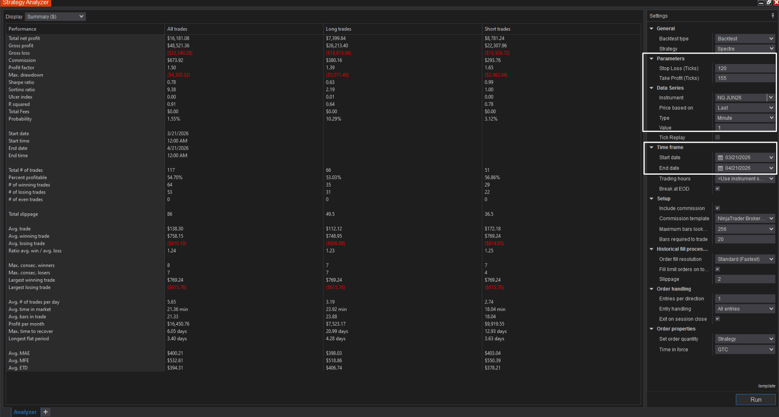Edit the Take Profit (Ticks) field

point(745,78)
